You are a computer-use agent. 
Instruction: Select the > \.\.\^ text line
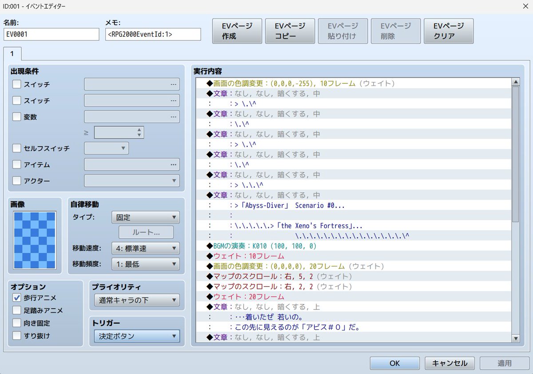point(354,185)
